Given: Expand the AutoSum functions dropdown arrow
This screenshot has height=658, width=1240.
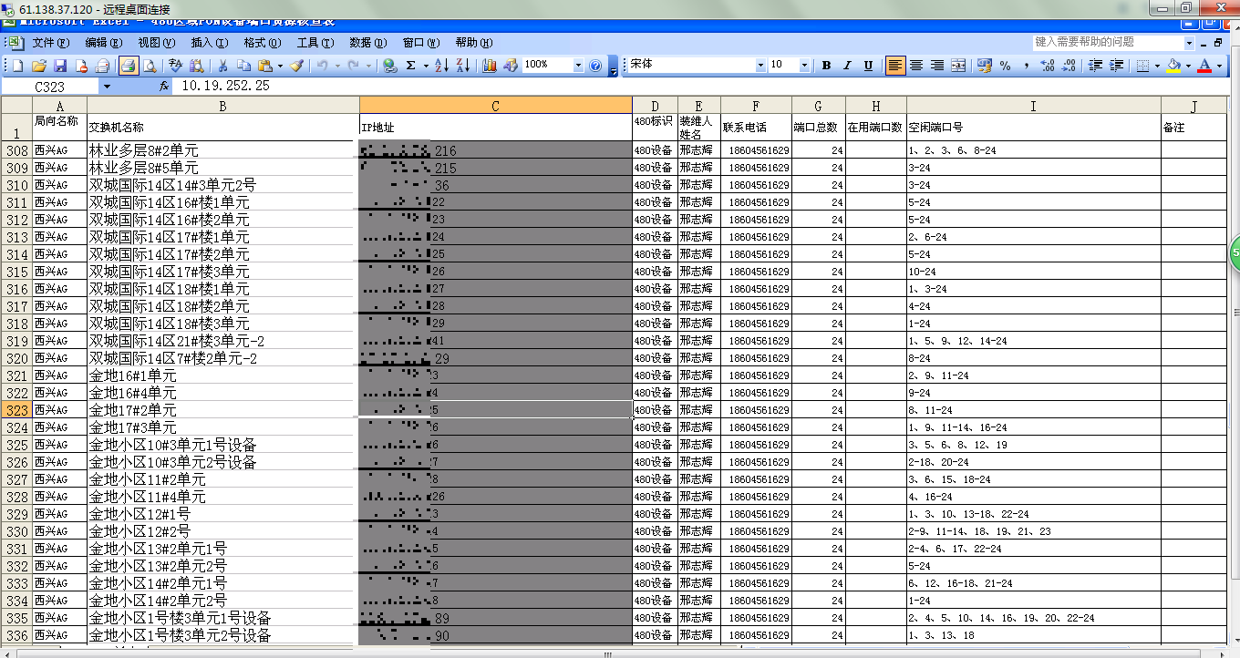Looking at the screenshot, I should coord(426,66).
